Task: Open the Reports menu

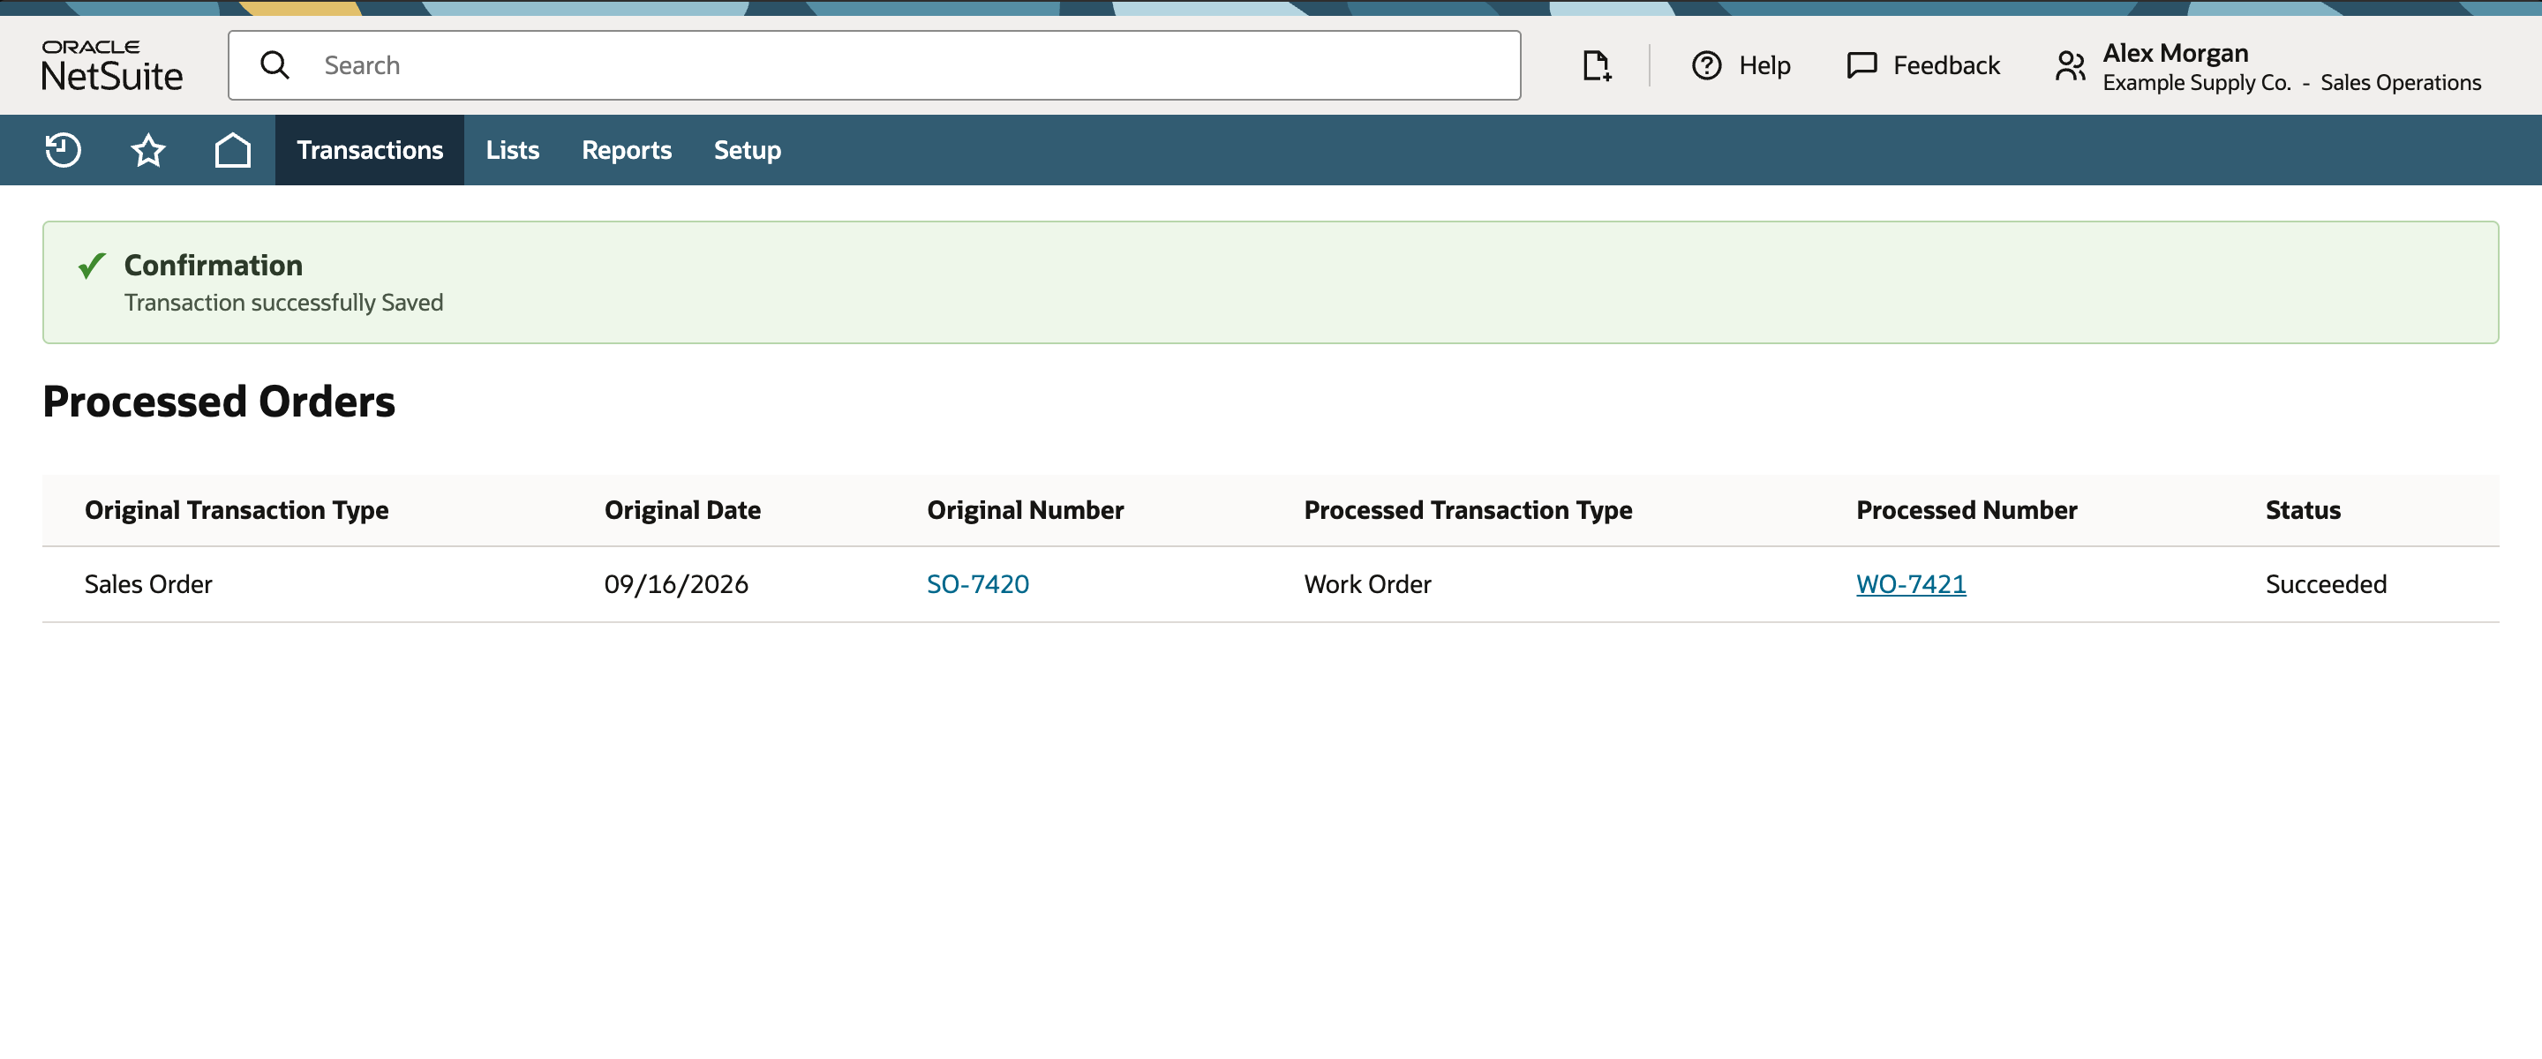Action: [x=627, y=150]
